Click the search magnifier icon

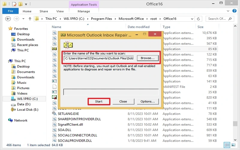(x=230, y=19)
